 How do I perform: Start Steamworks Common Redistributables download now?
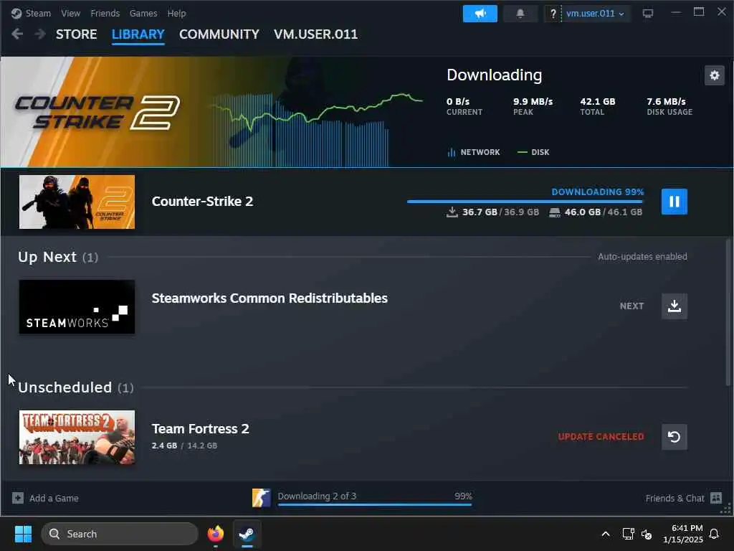tap(674, 306)
